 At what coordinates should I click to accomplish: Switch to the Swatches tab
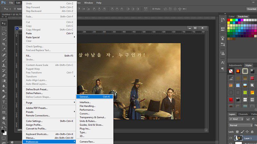[243, 17]
